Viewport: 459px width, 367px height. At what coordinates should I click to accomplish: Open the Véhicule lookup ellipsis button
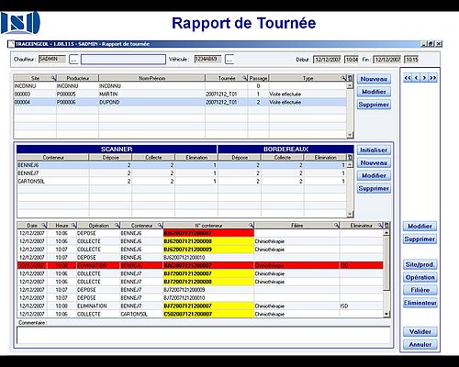229,60
